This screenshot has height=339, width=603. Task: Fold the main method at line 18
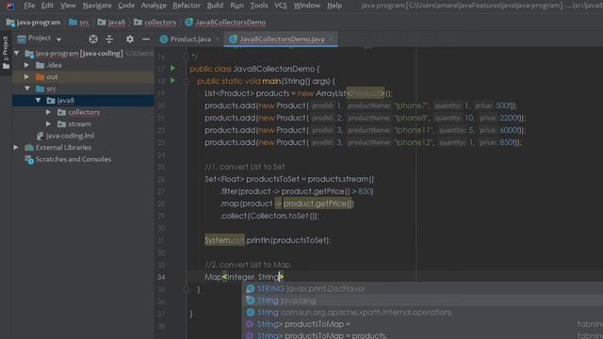187,81
